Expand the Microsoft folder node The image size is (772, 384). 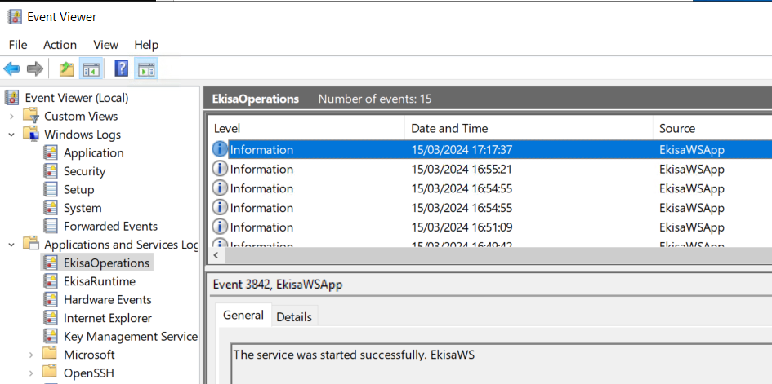(x=31, y=355)
